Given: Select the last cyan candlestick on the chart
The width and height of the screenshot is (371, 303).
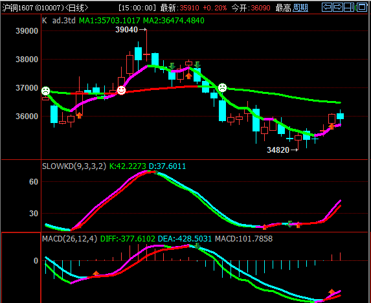Looking at the screenshot, I should point(340,118).
